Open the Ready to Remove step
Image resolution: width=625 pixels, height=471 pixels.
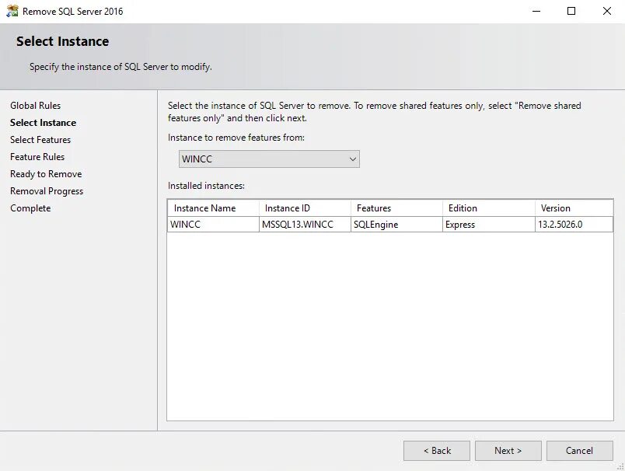46,174
